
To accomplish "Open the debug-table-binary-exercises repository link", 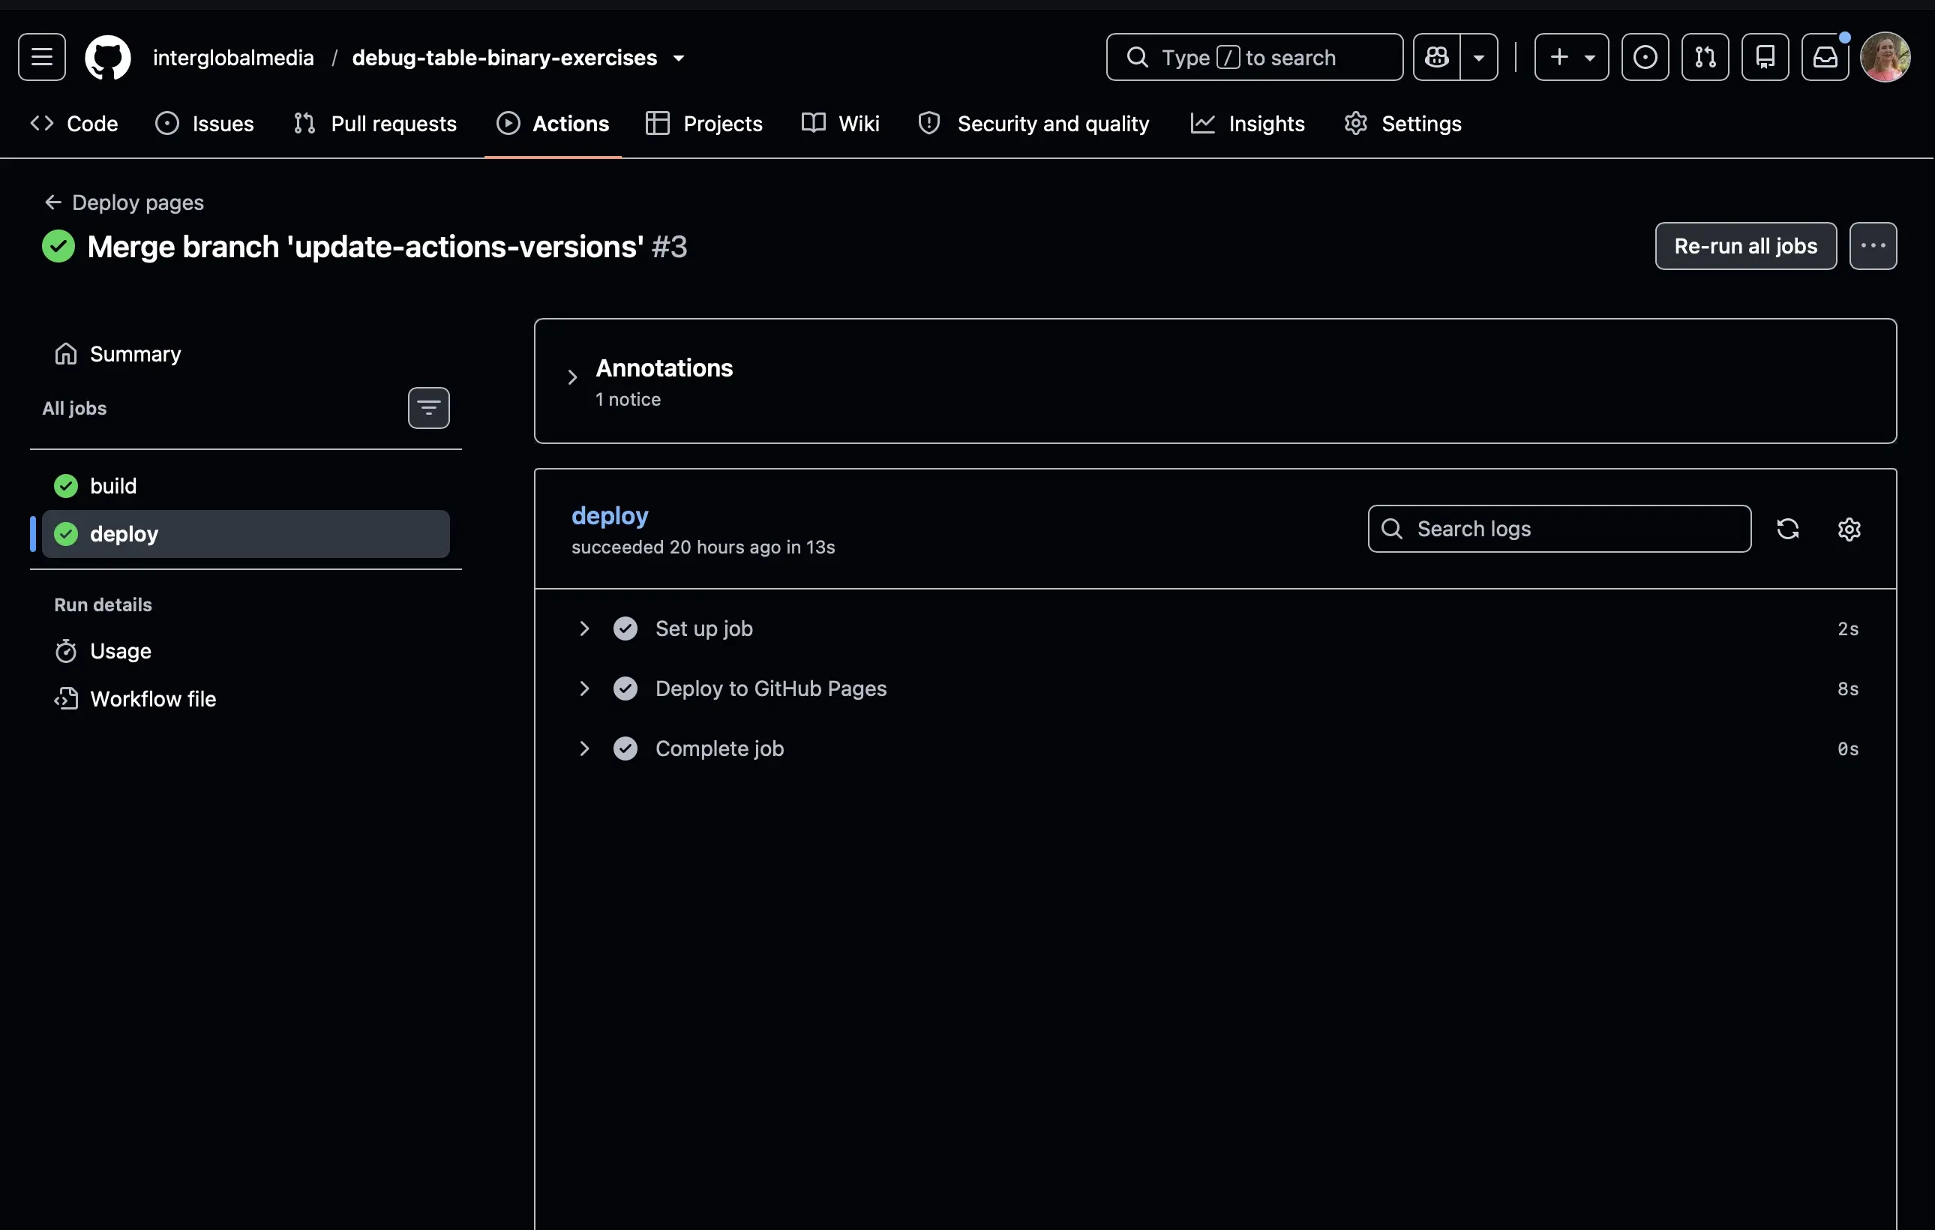I will 505,58.
